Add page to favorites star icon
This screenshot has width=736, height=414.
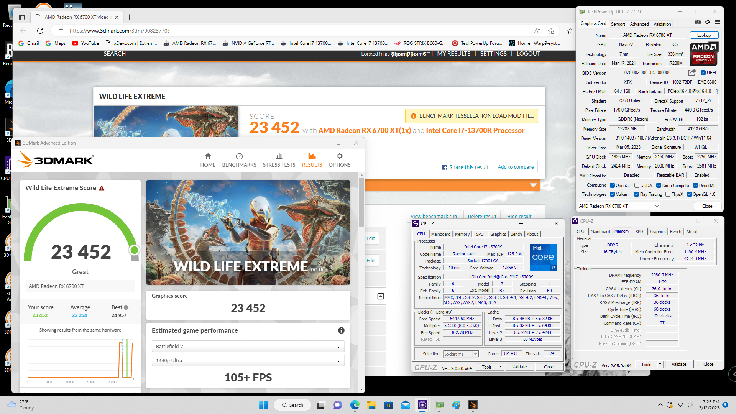point(551,31)
